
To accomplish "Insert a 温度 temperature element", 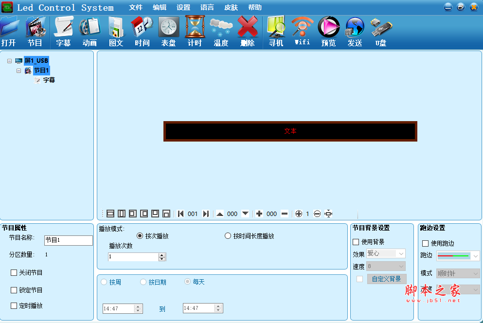I will pos(221,32).
